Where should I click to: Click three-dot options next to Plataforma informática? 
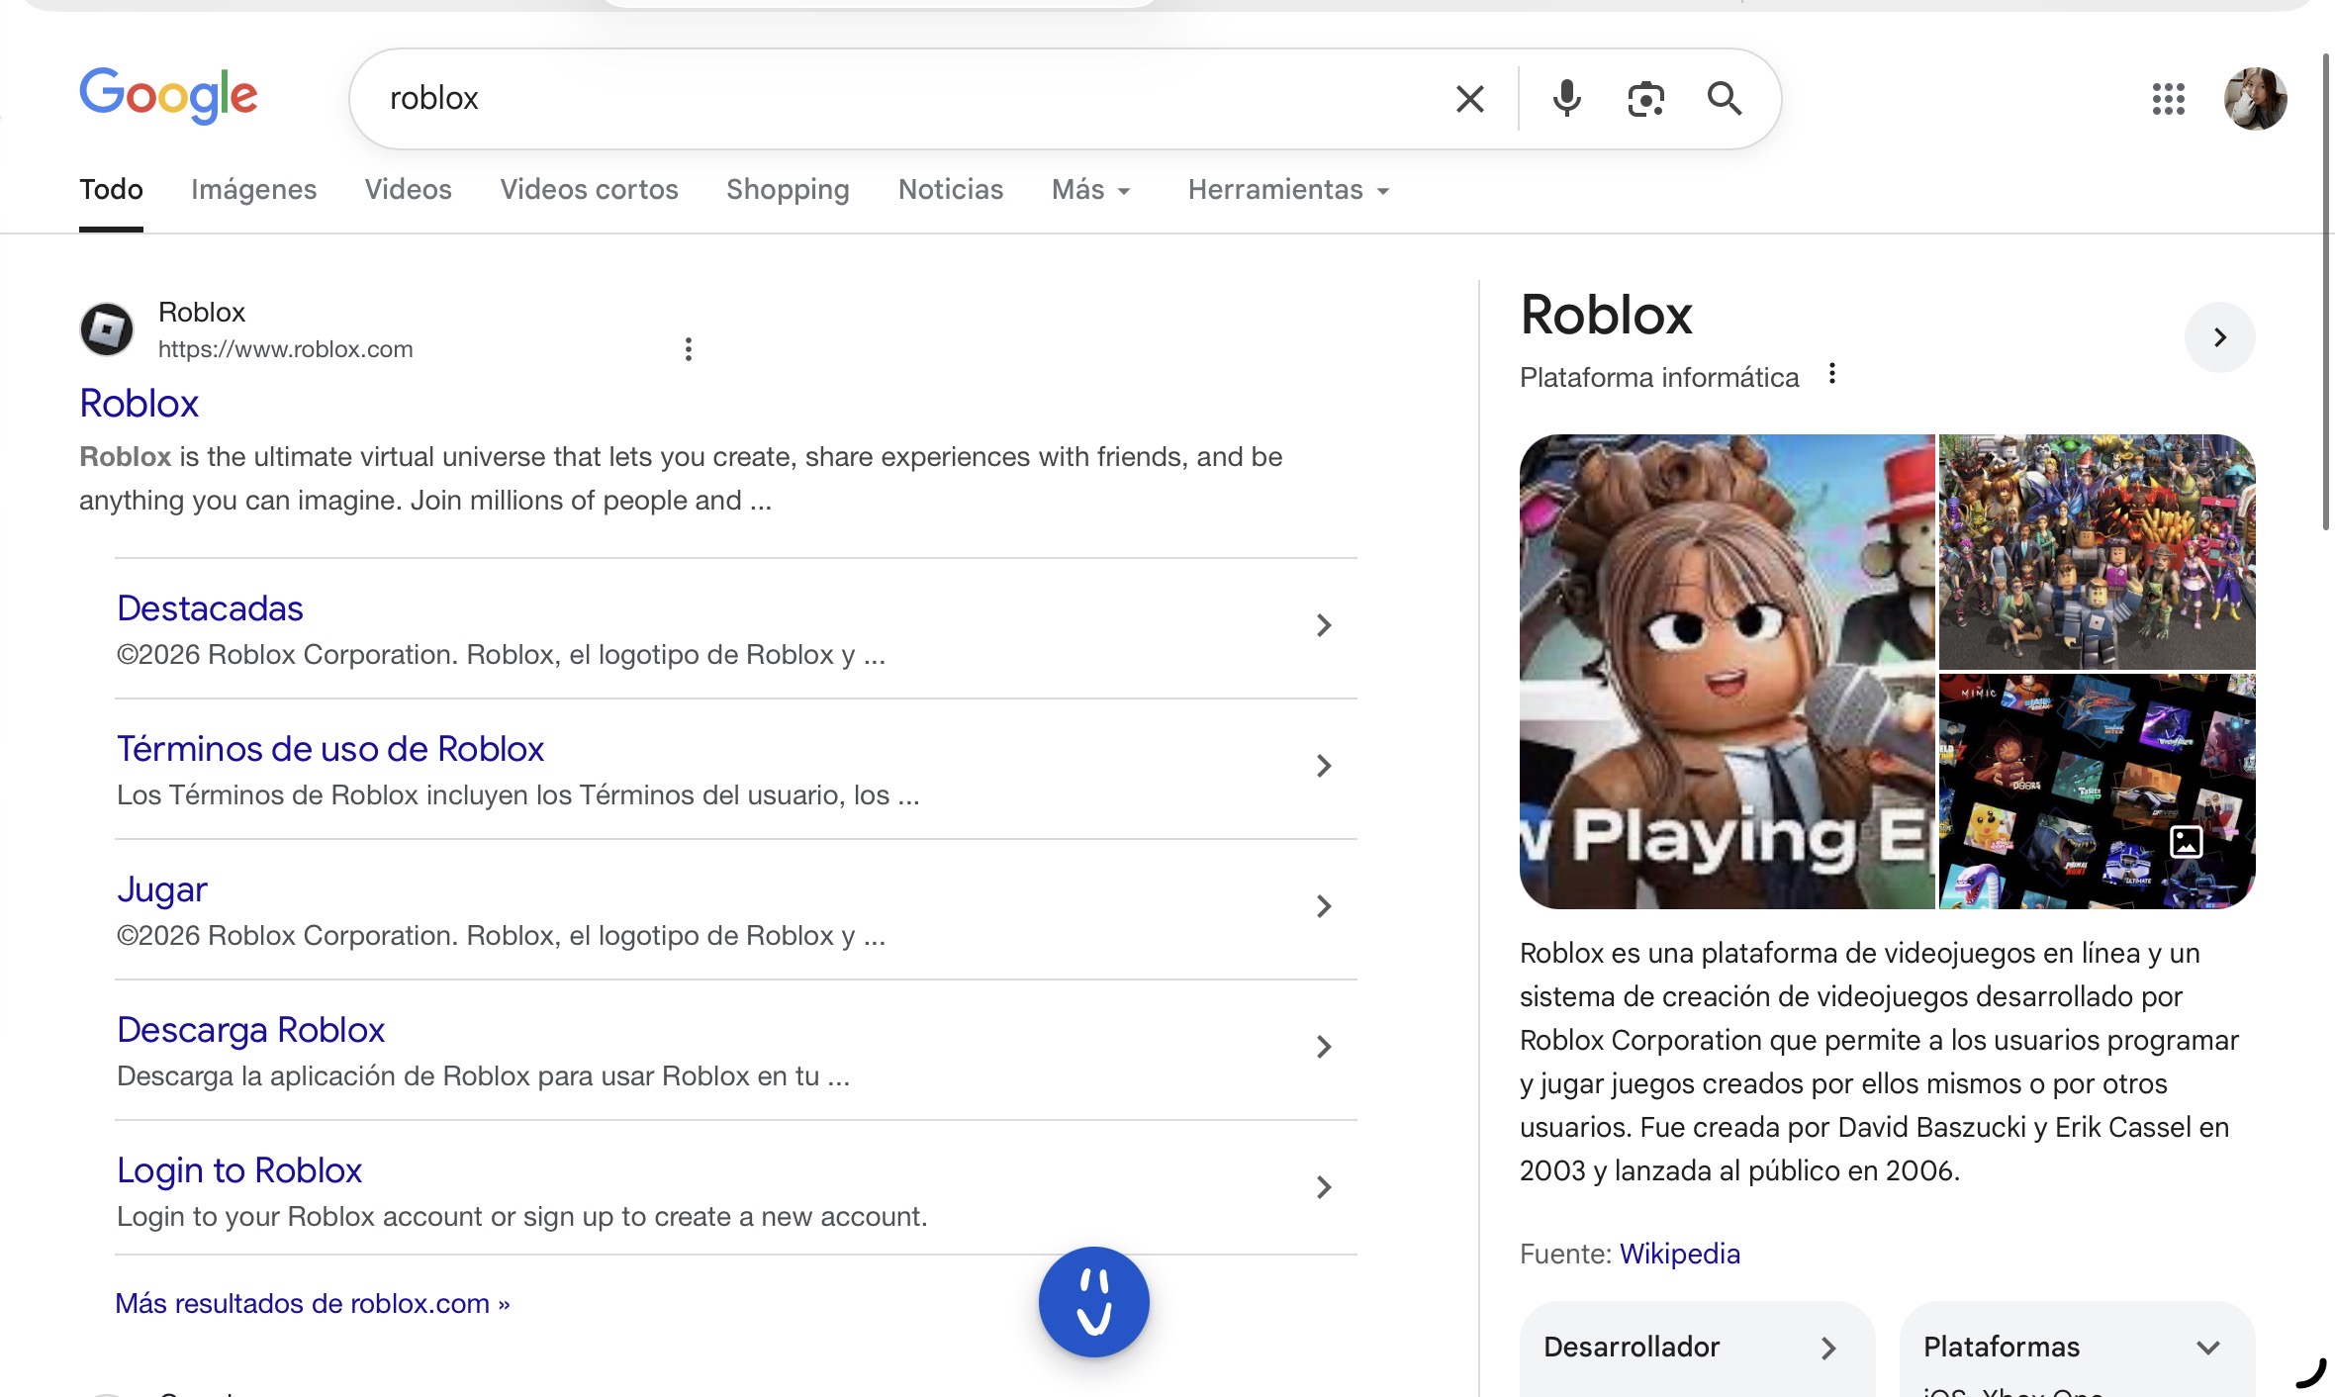[x=1832, y=374]
